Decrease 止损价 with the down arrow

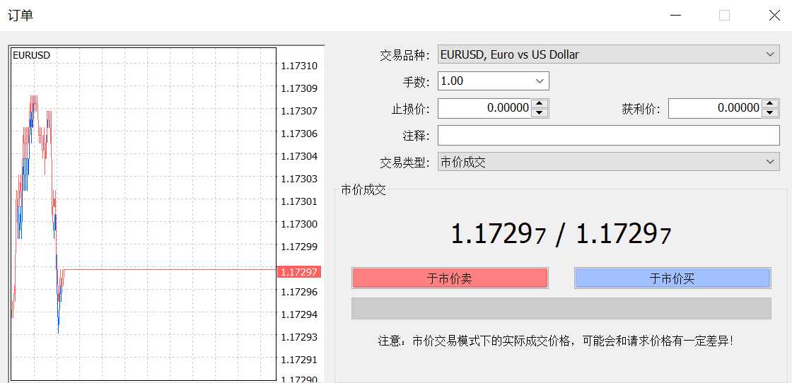coord(540,112)
